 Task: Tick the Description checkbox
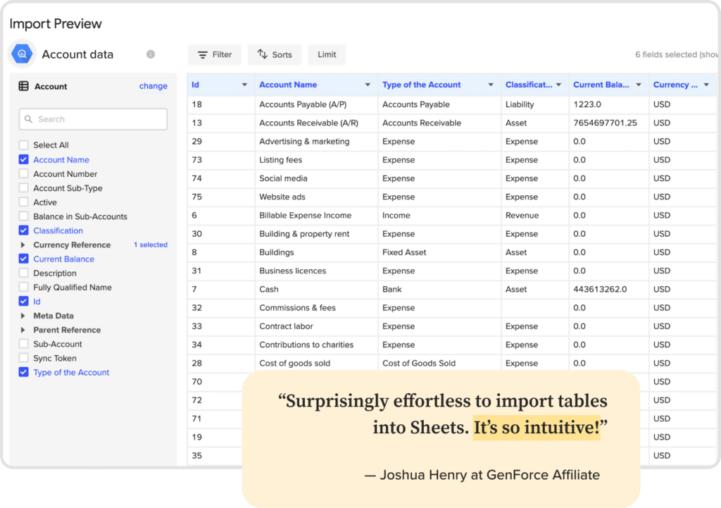point(23,273)
